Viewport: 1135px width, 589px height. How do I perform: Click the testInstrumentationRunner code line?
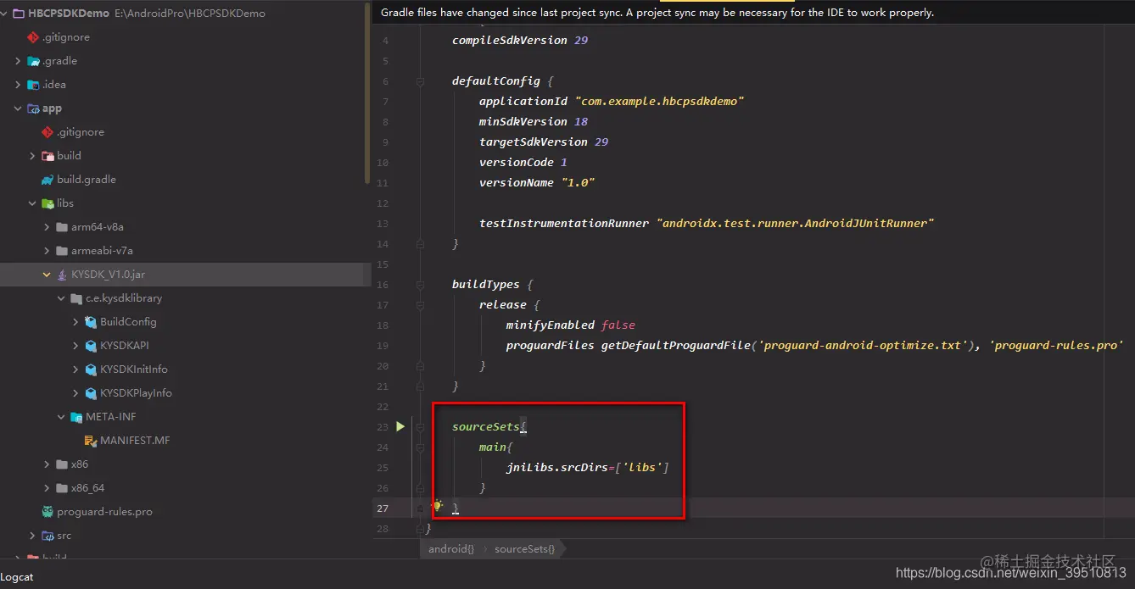tap(707, 224)
